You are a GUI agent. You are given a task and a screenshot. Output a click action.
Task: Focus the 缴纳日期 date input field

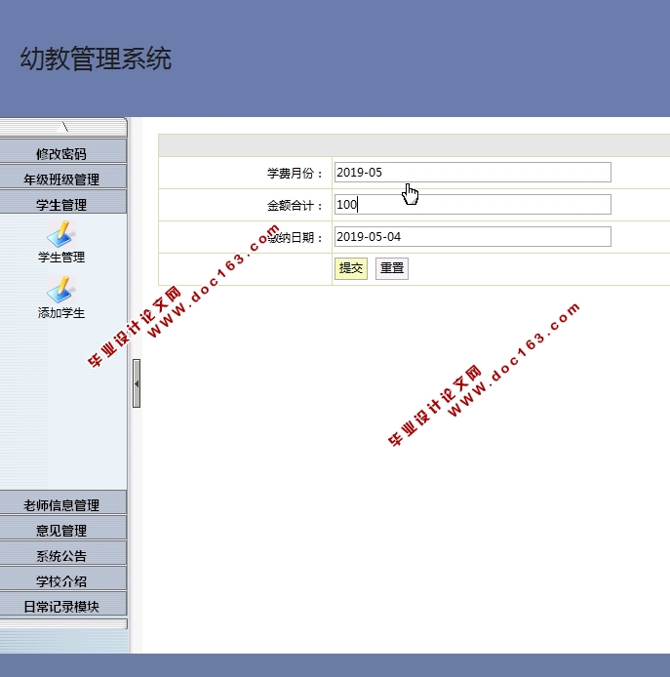pos(473,237)
